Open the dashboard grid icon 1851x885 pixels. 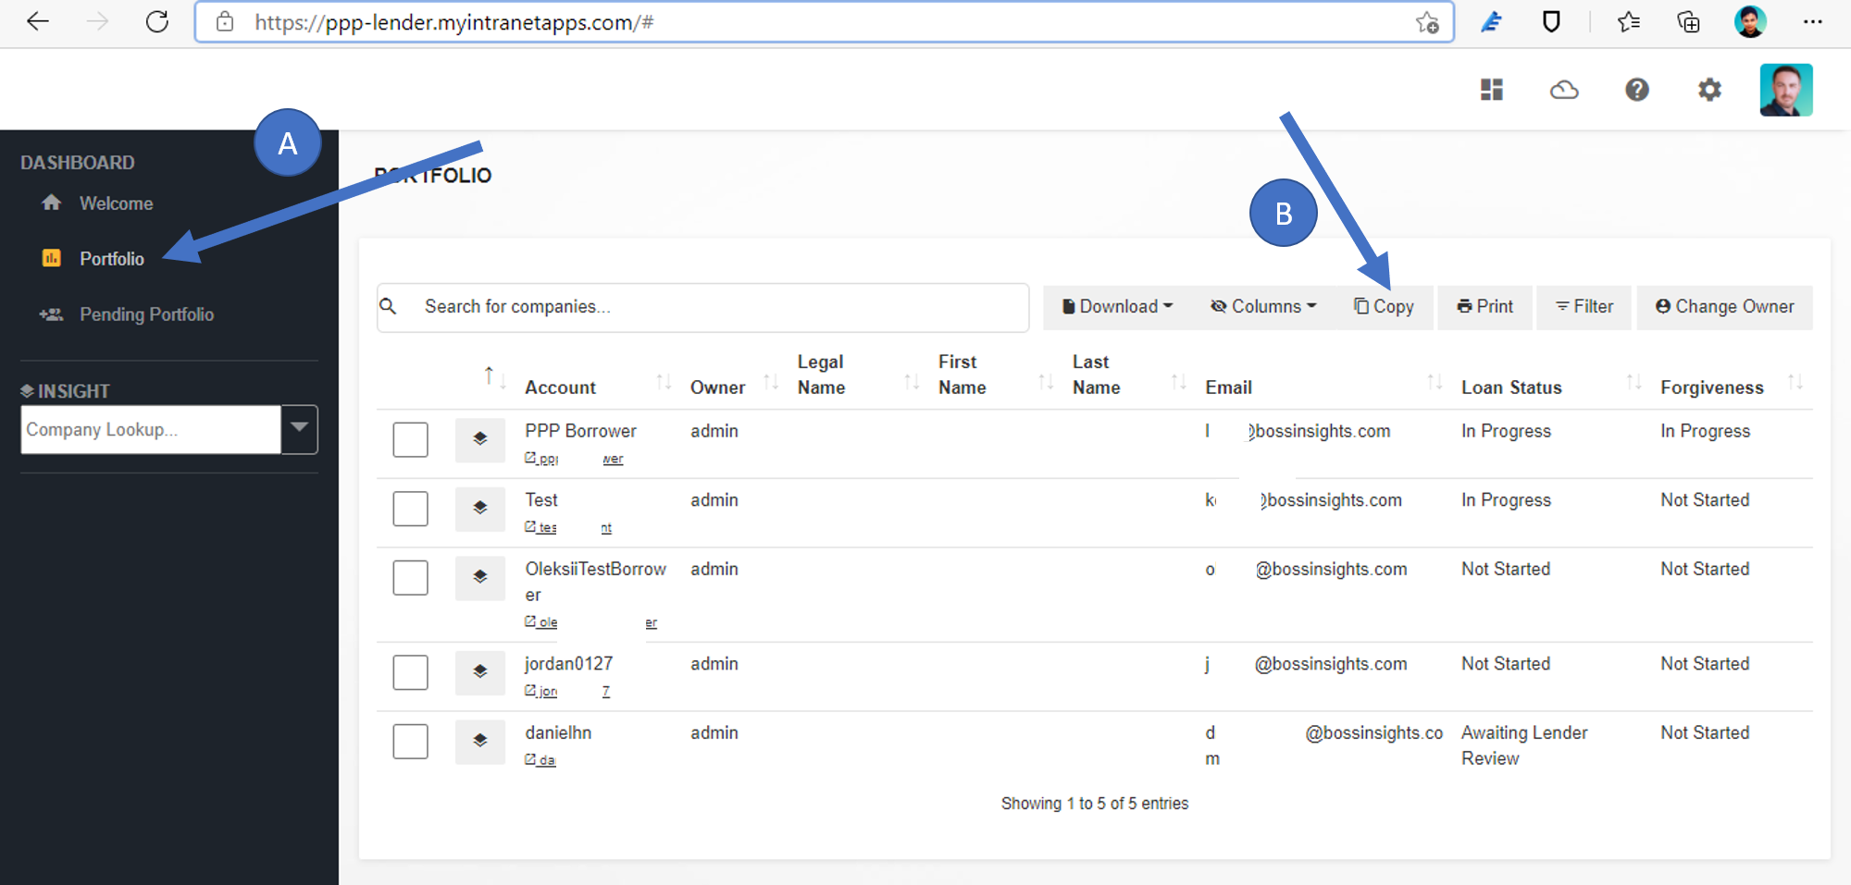click(1492, 90)
